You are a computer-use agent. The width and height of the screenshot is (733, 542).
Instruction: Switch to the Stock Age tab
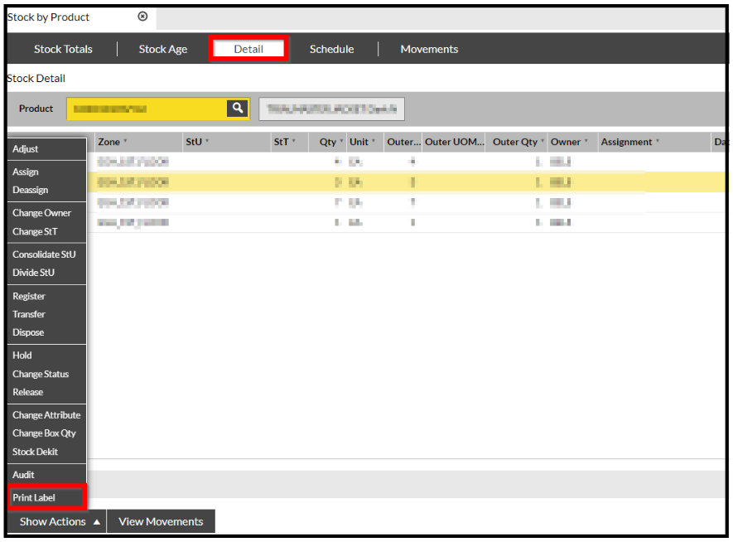coord(162,49)
